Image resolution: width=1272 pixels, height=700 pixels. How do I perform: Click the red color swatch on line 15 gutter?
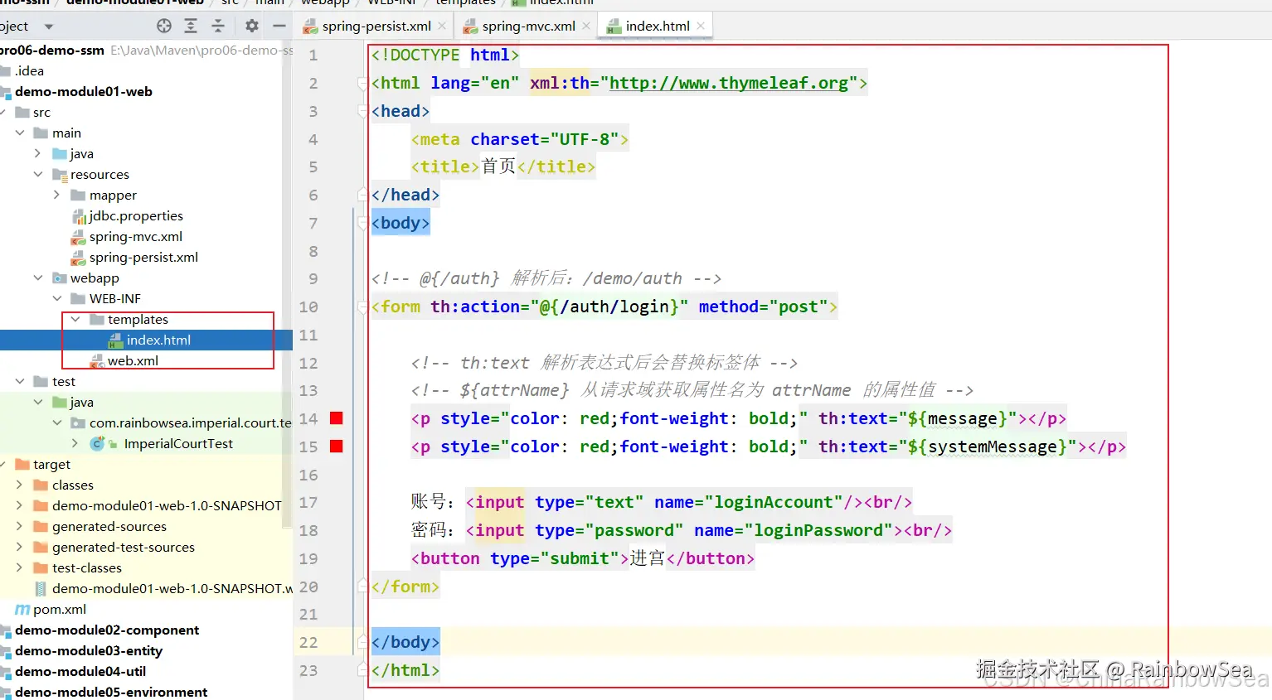pyautogui.click(x=336, y=447)
